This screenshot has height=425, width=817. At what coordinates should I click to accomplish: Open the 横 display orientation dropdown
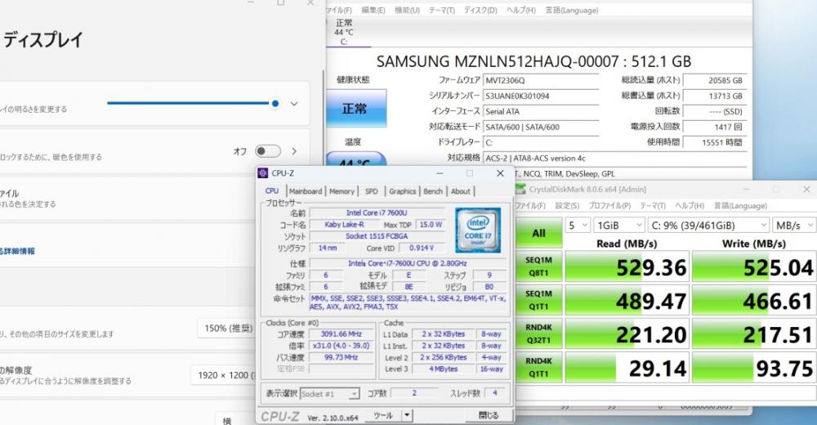coord(235,418)
